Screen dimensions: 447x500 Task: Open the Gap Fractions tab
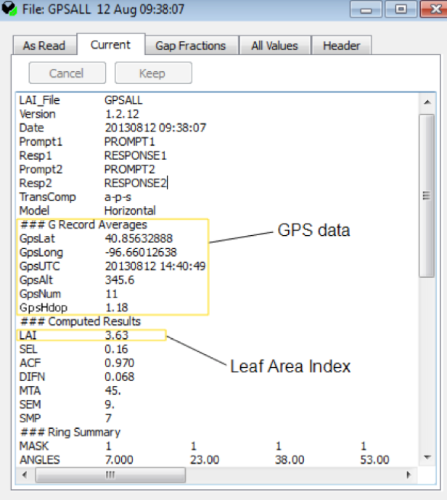pyautogui.click(x=191, y=46)
